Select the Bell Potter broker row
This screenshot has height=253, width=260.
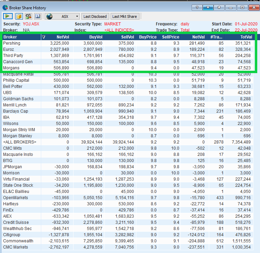[128, 87]
